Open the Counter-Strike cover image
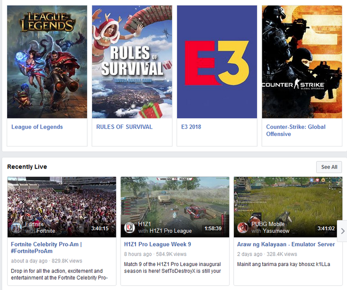The height and width of the screenshot is (290, 347). tap(302, 62)
